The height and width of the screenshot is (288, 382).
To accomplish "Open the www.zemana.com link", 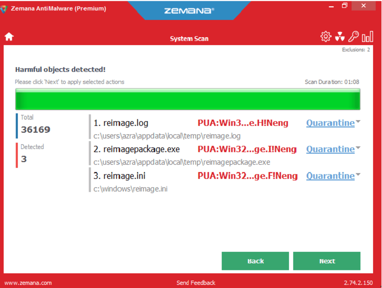I will tap(28, 283).
